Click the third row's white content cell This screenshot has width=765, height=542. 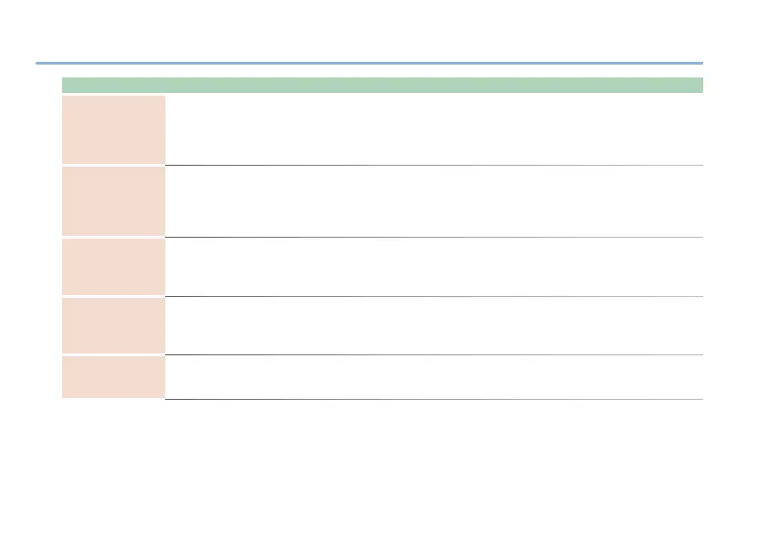(x=433, y=266)
